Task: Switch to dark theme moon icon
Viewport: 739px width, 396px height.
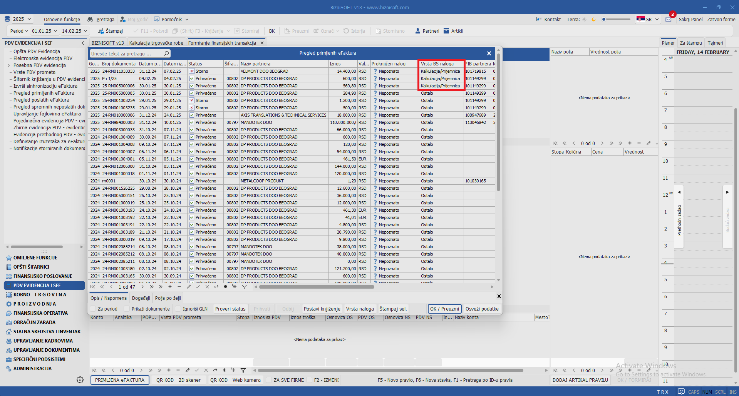Action: (x=593, y=19)
